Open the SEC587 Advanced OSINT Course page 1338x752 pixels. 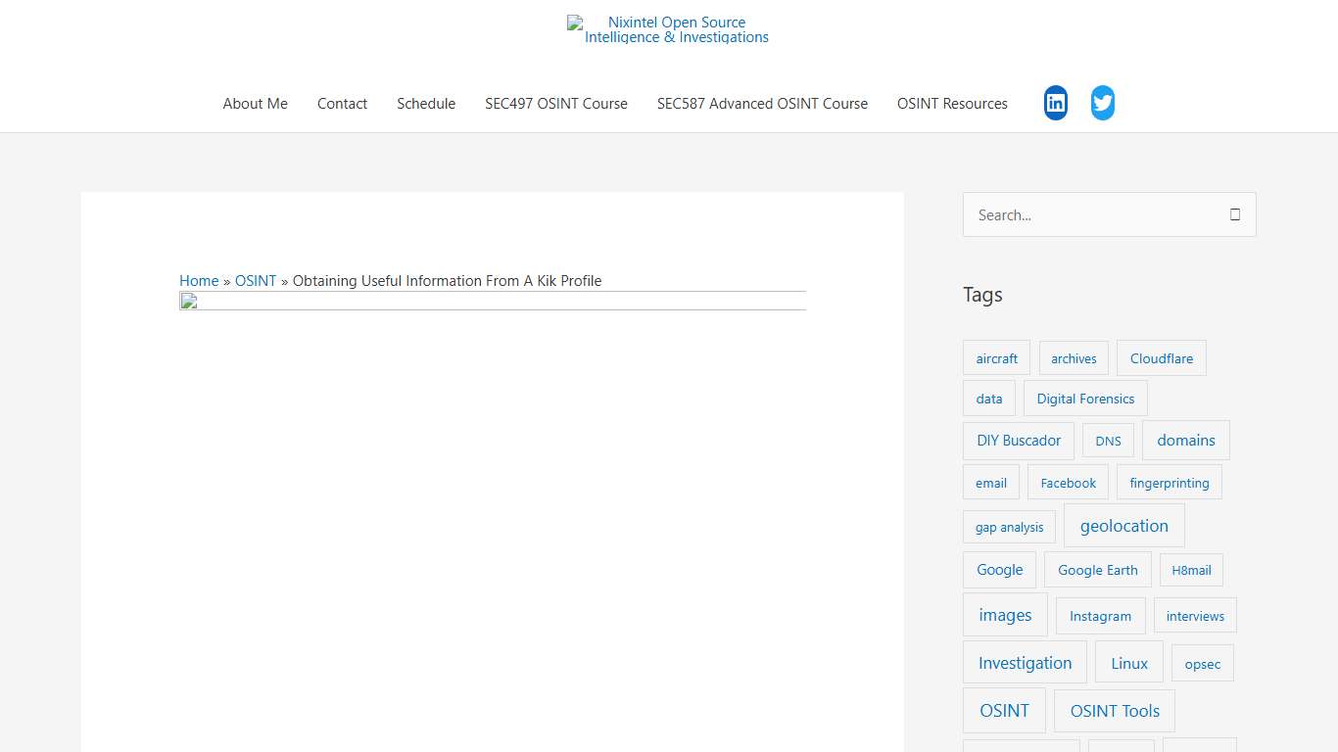(x=762, y=103)
